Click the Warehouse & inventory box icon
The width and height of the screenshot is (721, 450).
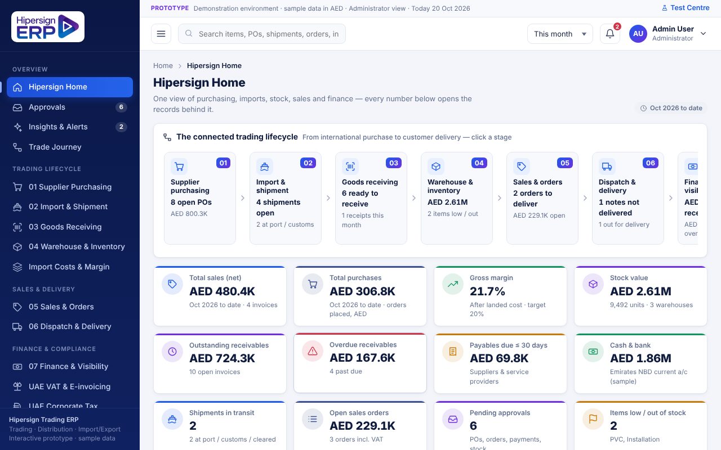click(436, 166)
